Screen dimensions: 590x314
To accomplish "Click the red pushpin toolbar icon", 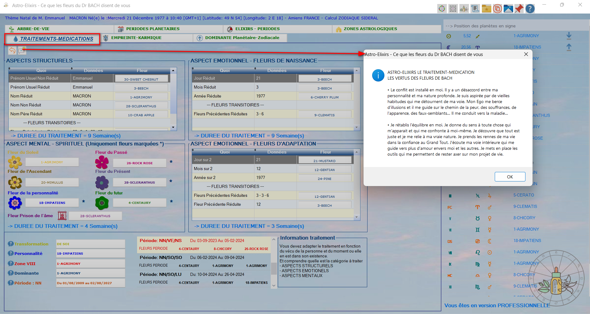I will pyautogui.click(x=519, y=9).
